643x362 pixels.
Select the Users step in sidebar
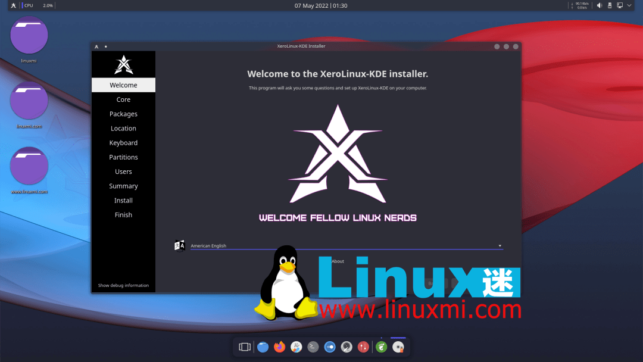click(123, 171)
